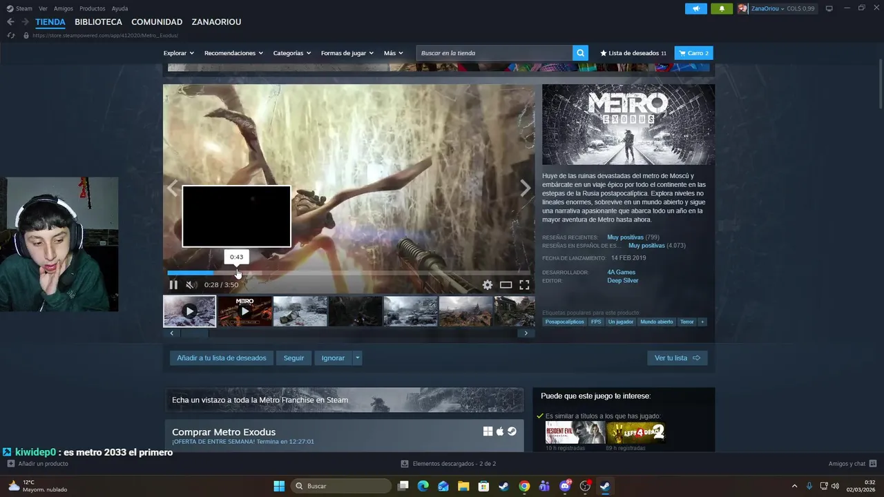Open the 4A Games developer link
Viewport: 884px width, 497px height.
[x=621, y=272]
